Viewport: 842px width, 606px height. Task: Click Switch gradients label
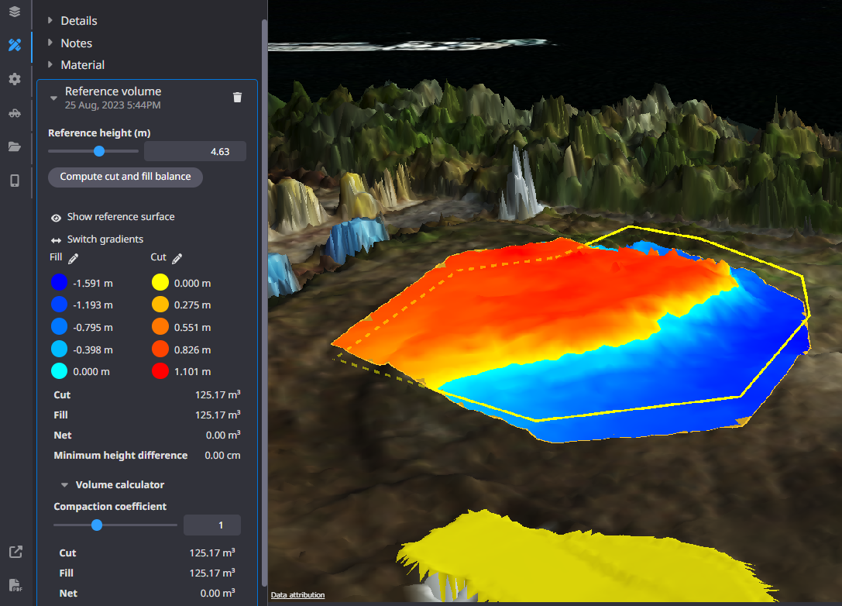tap(105, 239)
